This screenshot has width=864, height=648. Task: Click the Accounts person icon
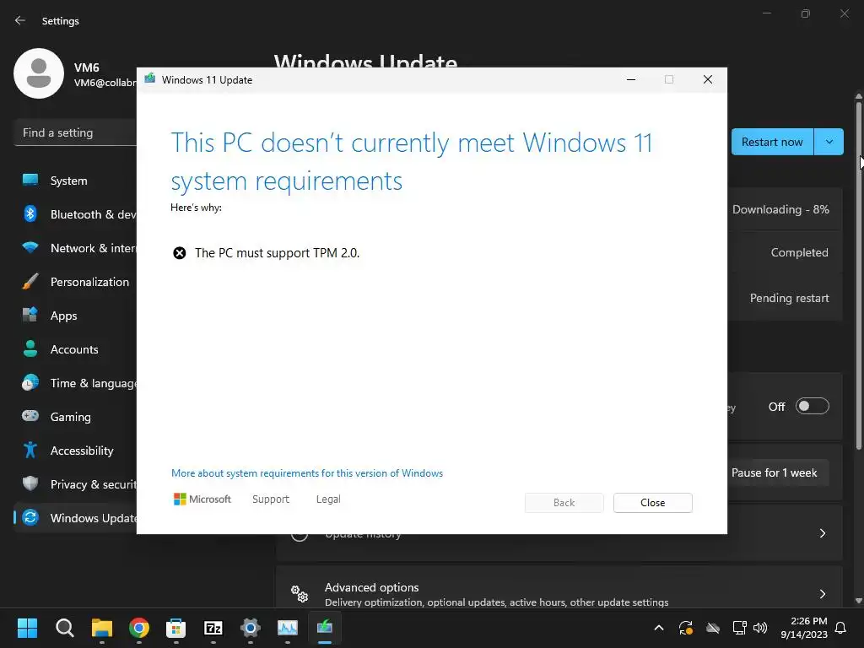pyautogui.click(x=30, y=348)
